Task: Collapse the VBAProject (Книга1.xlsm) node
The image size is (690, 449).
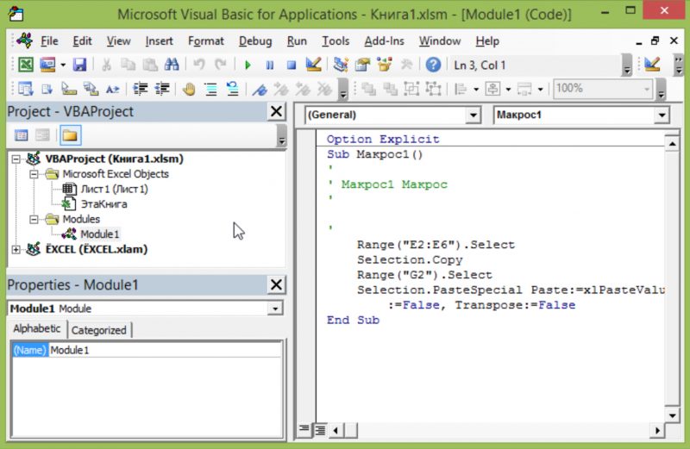Action: click(16, 159)
